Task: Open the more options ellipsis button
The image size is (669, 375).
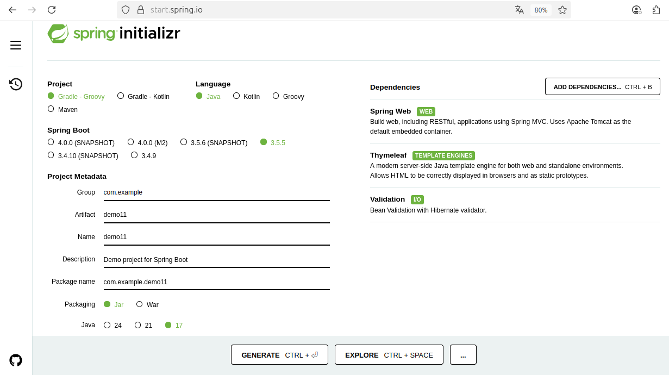Action: (463, 355)
